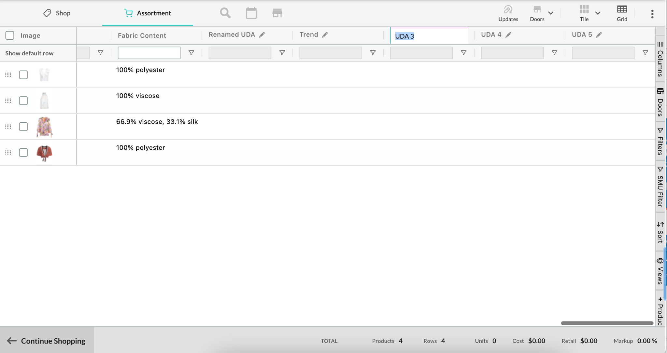667x353 pixels.
Task: Check the viscose silk blend row checkbox
Action: [x=23, y=127]
